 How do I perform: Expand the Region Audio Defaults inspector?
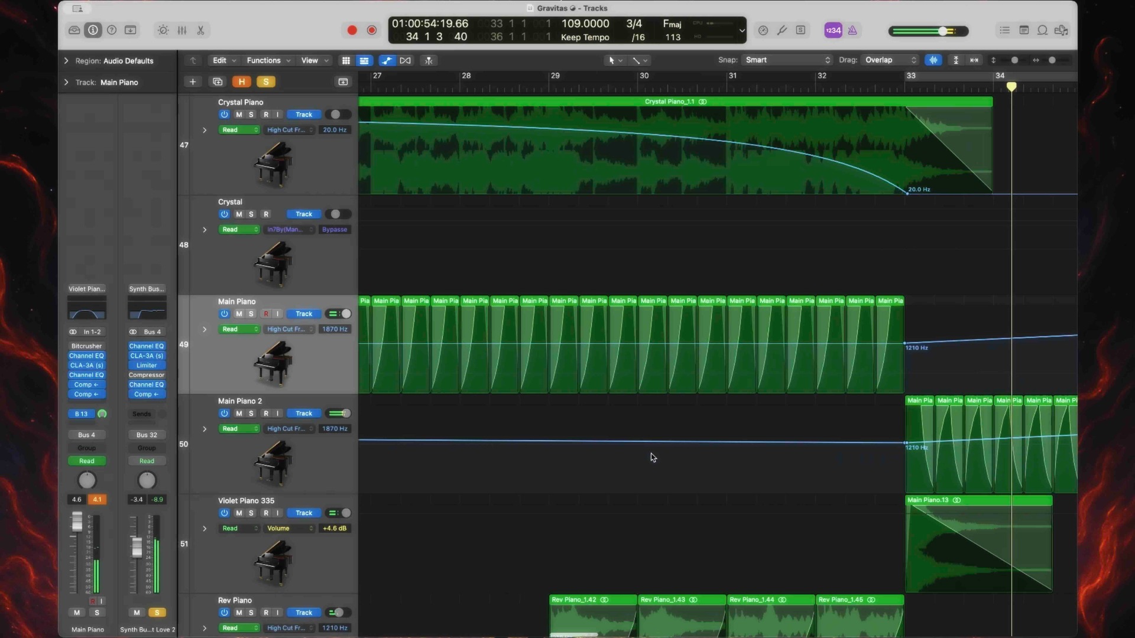66,61
